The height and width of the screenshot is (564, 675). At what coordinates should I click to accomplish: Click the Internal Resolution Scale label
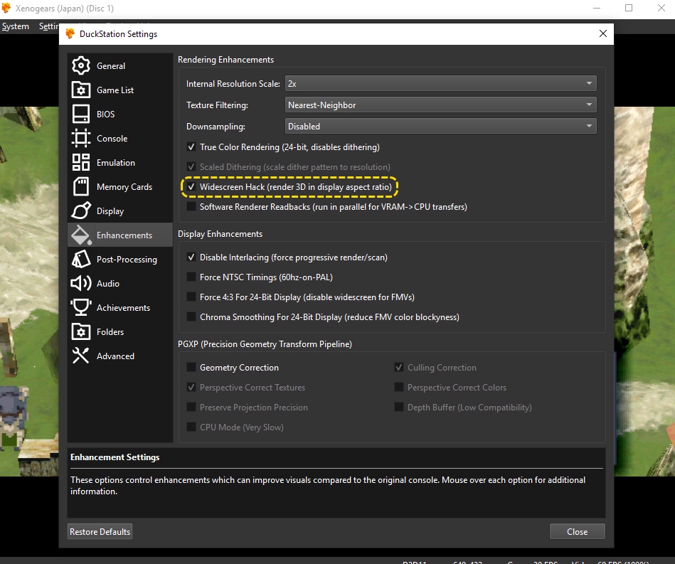click(233, 84)
